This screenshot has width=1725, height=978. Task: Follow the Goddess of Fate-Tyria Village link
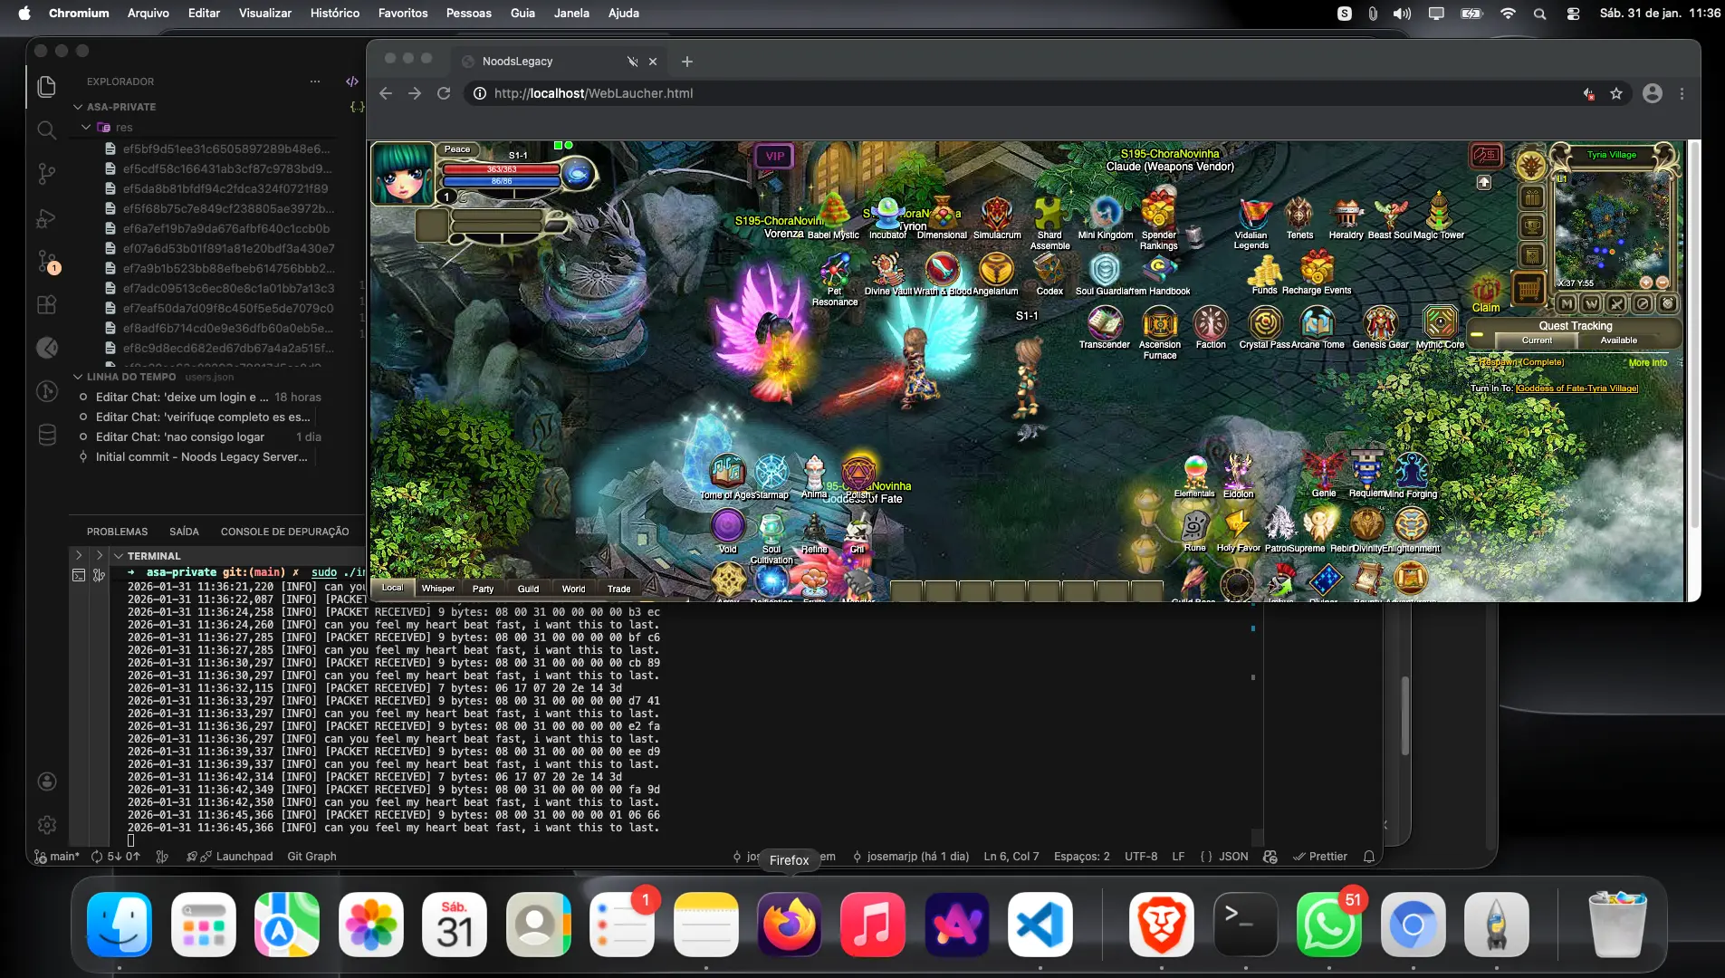[1576, 388]
